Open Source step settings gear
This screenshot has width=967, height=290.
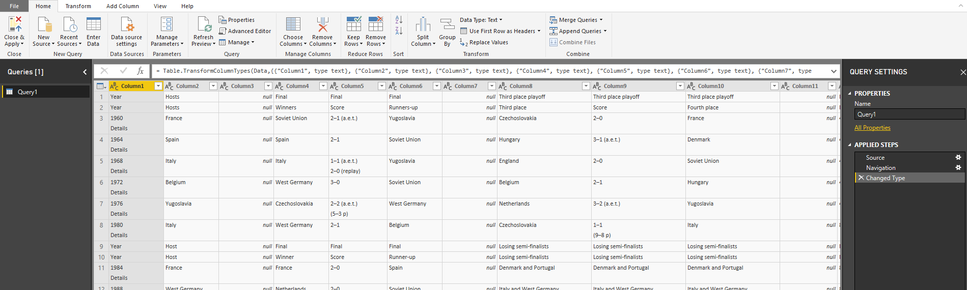[x=958, y=158]
